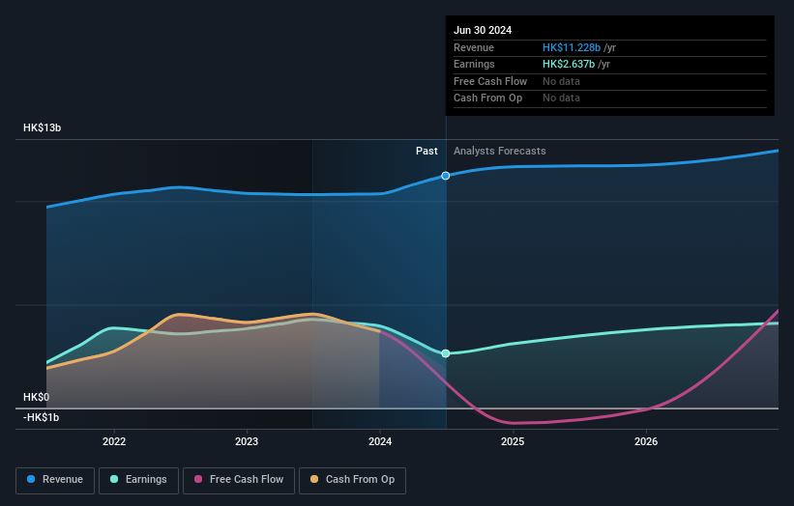Click the Analysts Forecasts label
Image resolution: width=794 pixels, height=506 pixels.
click(499, 151)
